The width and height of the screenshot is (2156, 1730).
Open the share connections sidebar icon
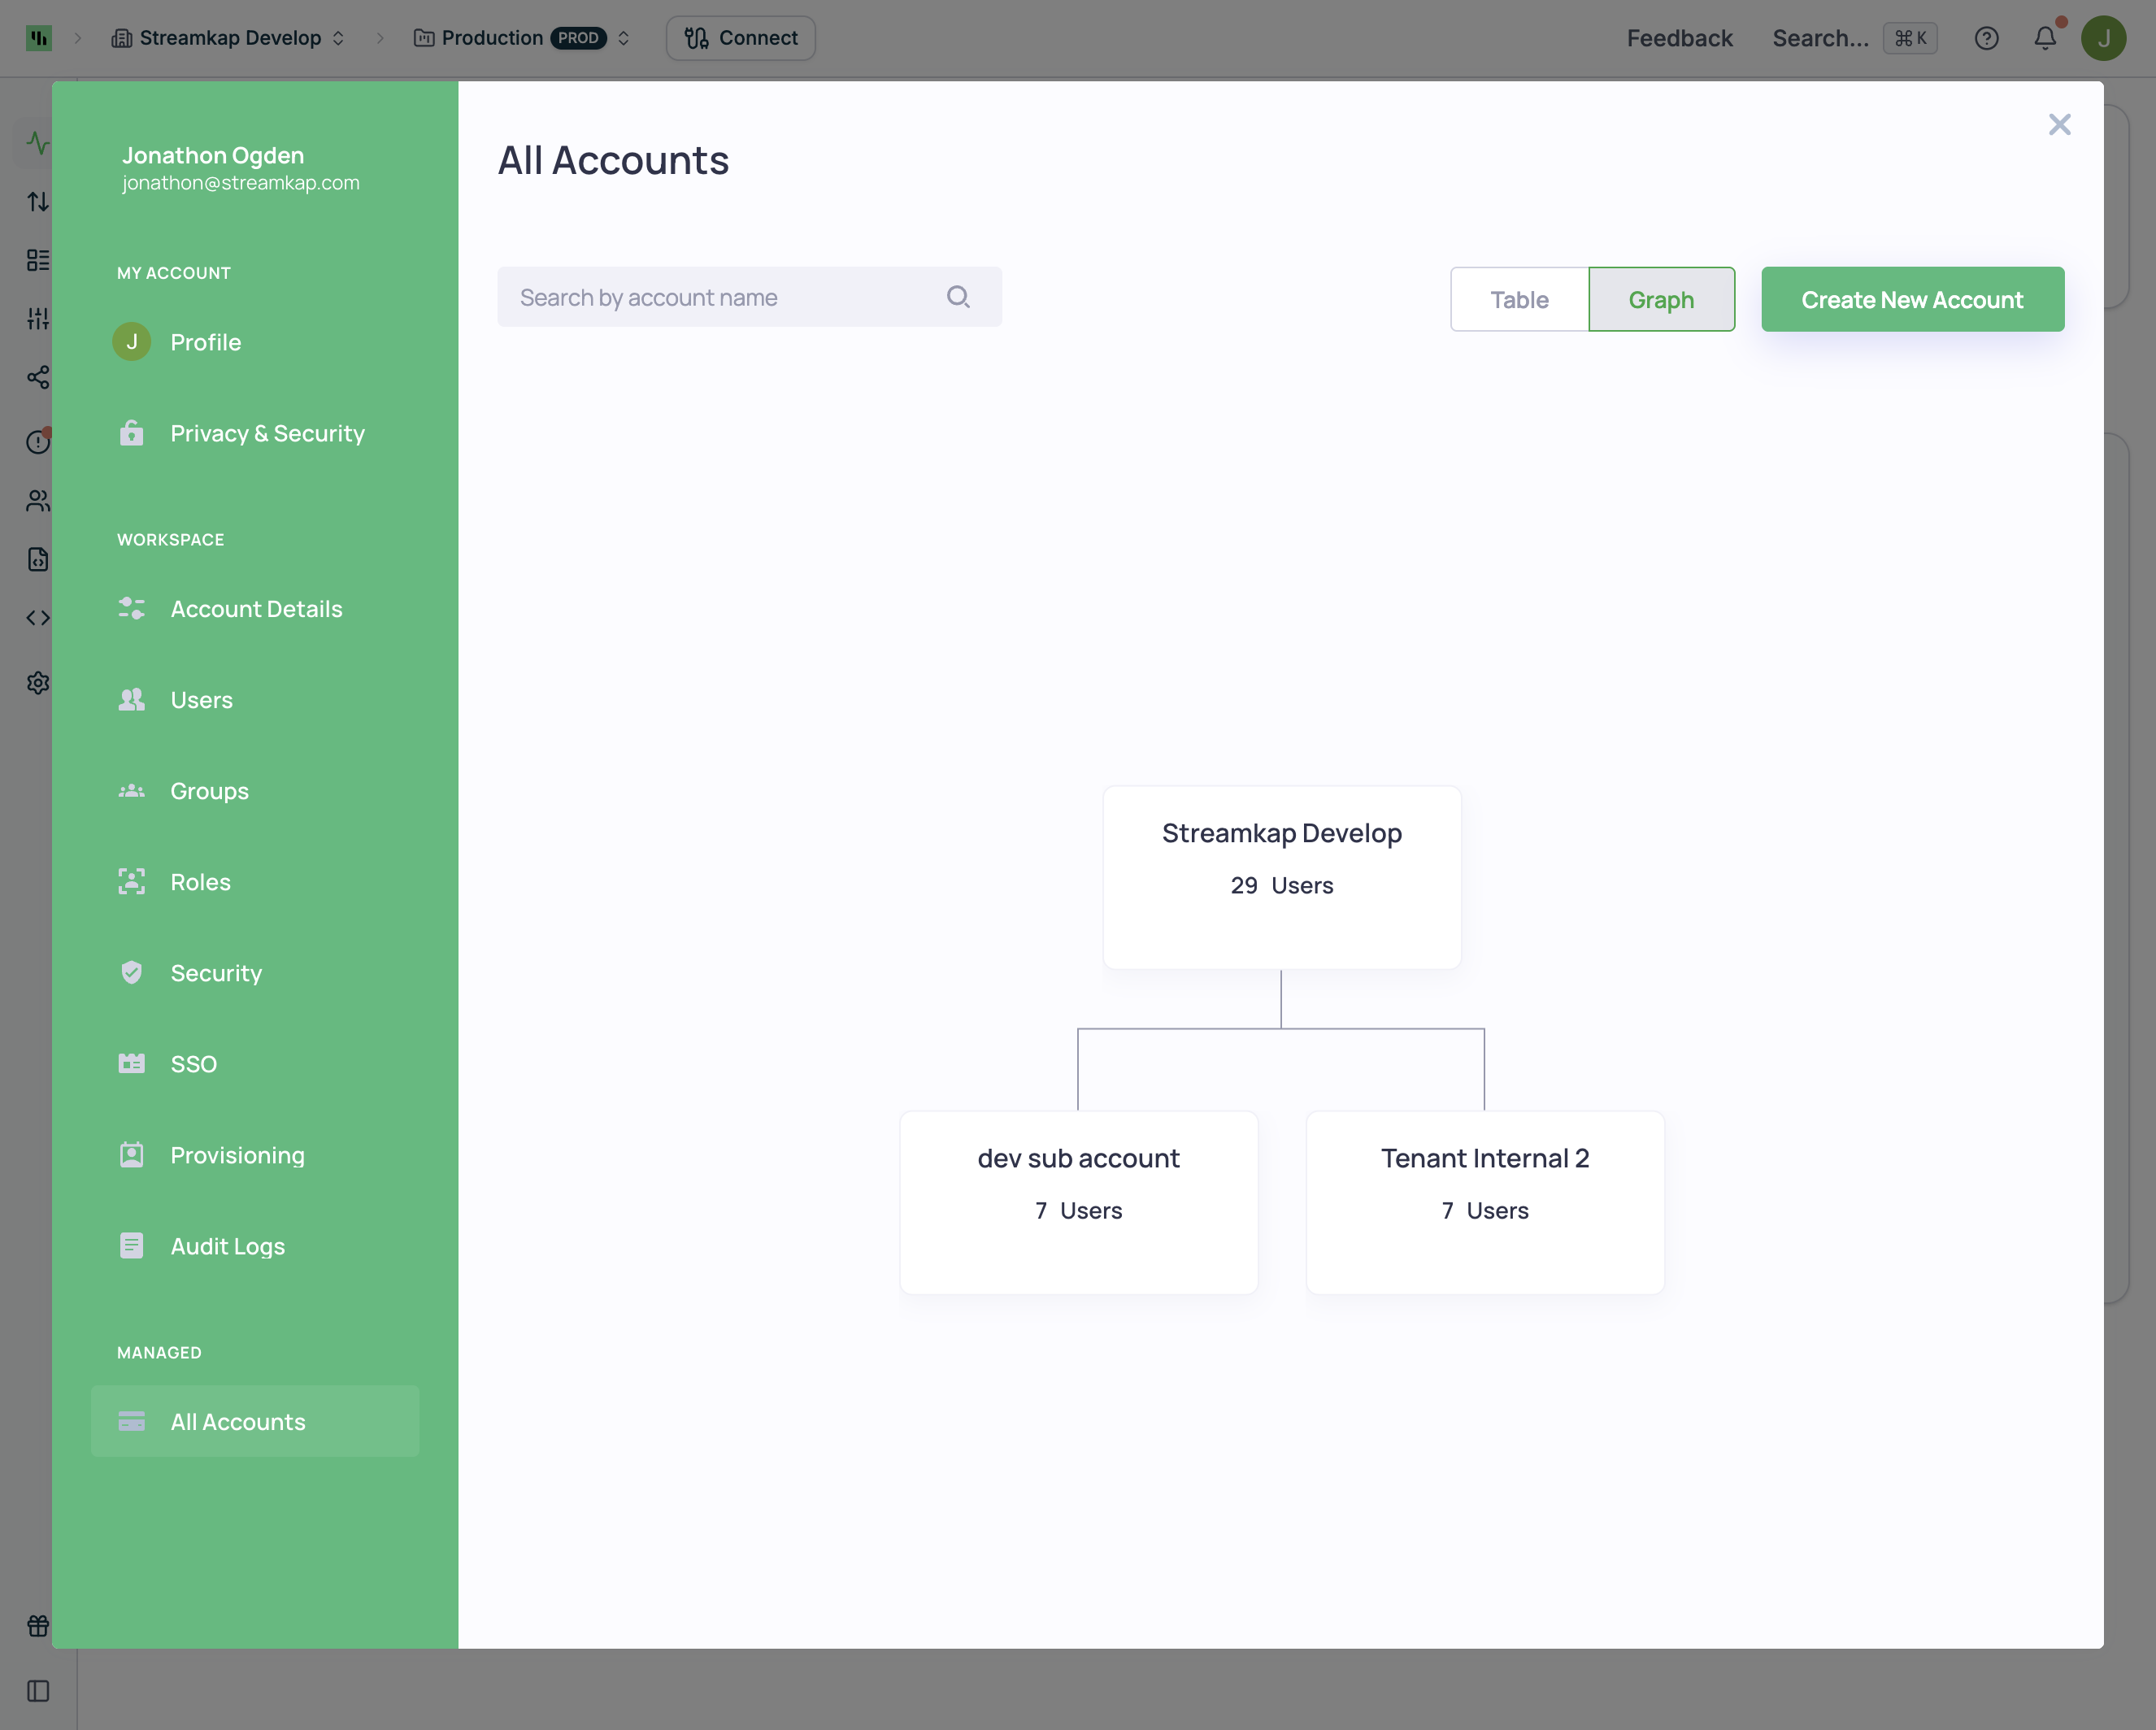[38, 377]
